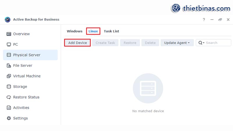
Task: Close the Active Backup window
Action: pos(228,19)
